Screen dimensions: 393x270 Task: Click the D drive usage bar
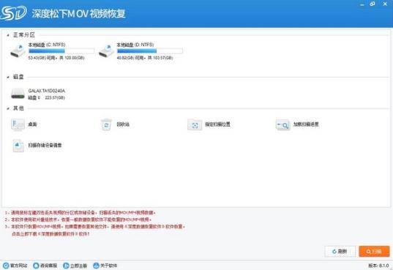pos(150,51)
